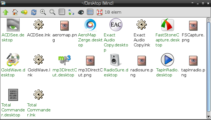Click the zoom fit magnifier icon
Image resolution: width=211 pixels, height=120 pixels.
point(52,12)
